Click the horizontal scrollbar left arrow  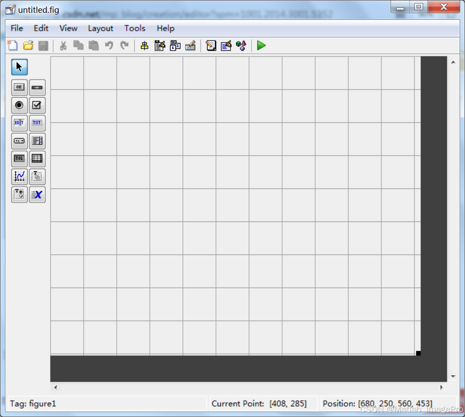click(56, 387)
